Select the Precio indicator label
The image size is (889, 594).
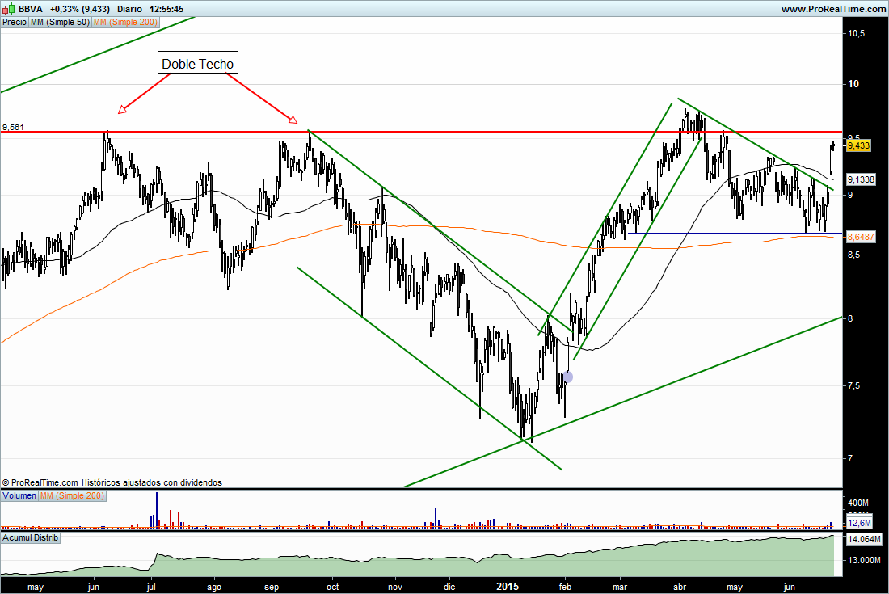15,22
